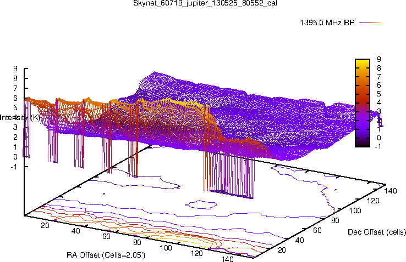
Task: Click tick label 2 on the Intensity axis
Action: click(x=15, y=137)
